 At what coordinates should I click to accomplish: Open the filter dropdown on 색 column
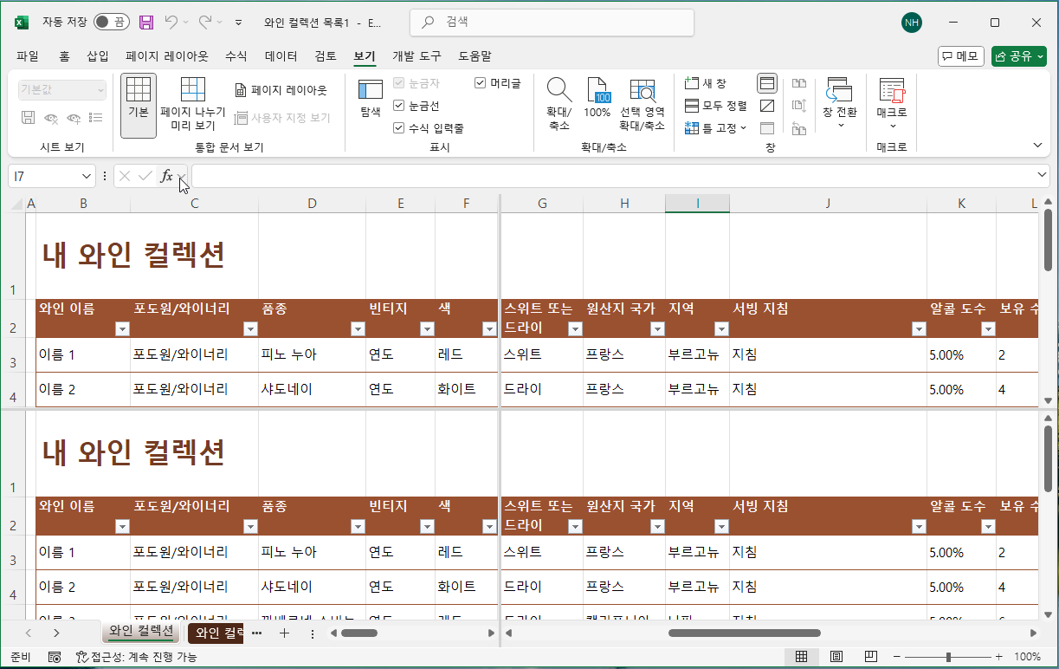488,328
